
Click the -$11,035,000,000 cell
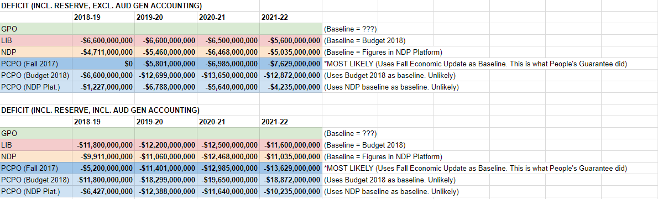[291, 157]
